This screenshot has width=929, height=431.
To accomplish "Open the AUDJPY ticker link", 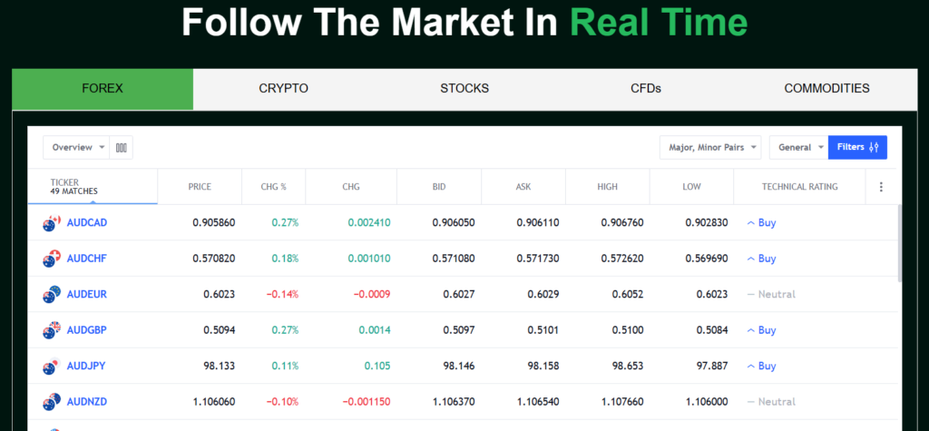I will [87, 367].
